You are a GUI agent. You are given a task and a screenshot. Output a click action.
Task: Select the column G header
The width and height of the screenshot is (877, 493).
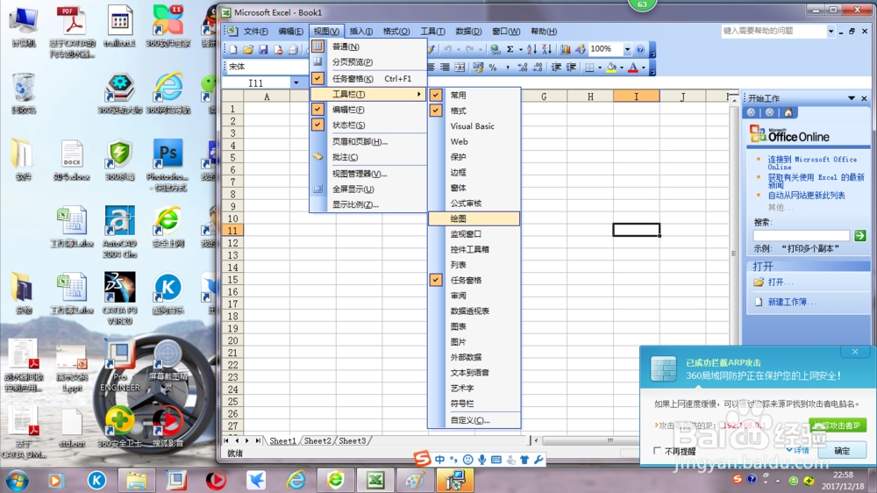[x=544, y=96]
